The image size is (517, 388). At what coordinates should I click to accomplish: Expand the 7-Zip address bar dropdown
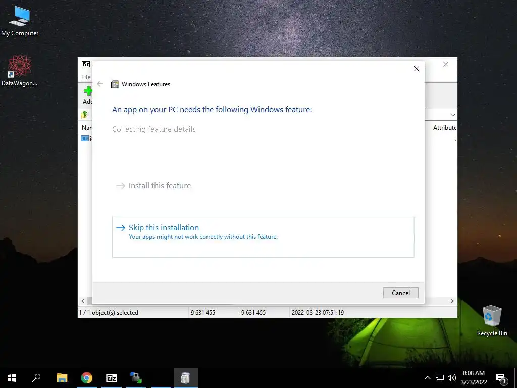[453, 115]
